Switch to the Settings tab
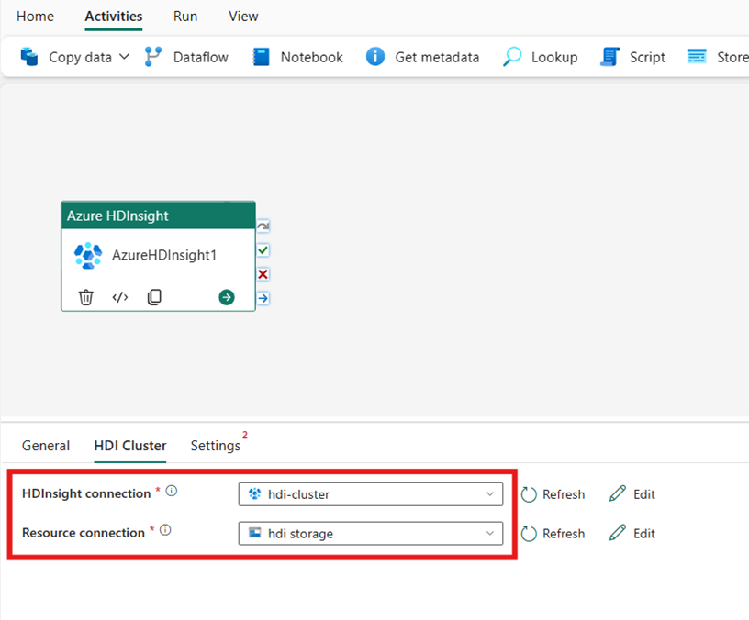This screenshot has width=749, height=620. 213,446
